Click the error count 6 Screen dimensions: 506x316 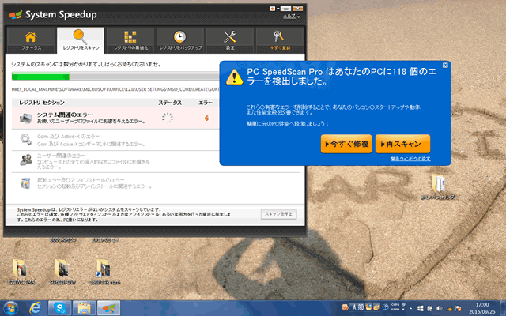tap(206, 118)
